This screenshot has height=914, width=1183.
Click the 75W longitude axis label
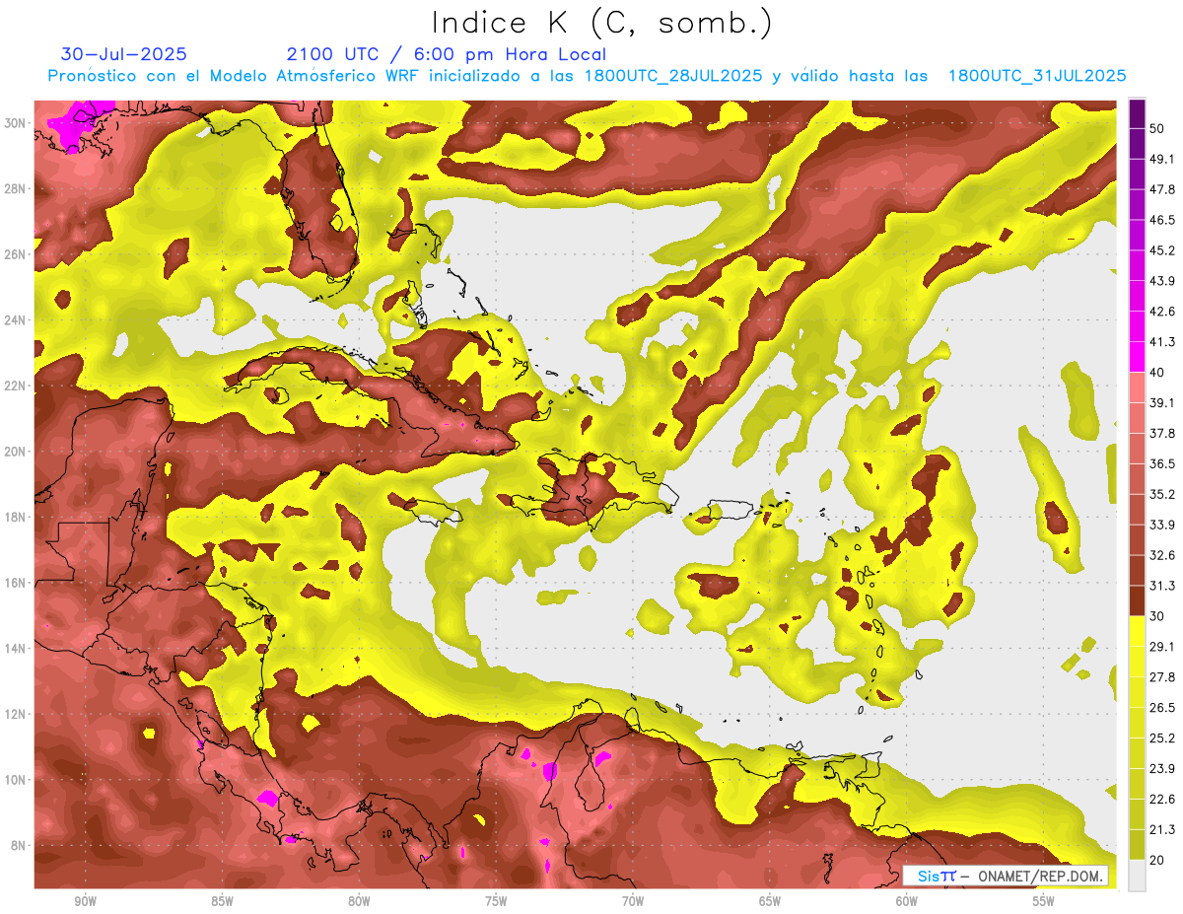[496, 901]
